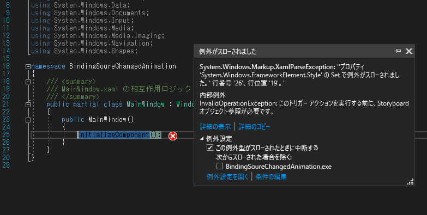Open 例外設定を開く link
427x215 pixels.
click(227, 177)
